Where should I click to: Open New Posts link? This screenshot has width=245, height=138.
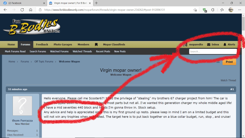tap(120, 52)
